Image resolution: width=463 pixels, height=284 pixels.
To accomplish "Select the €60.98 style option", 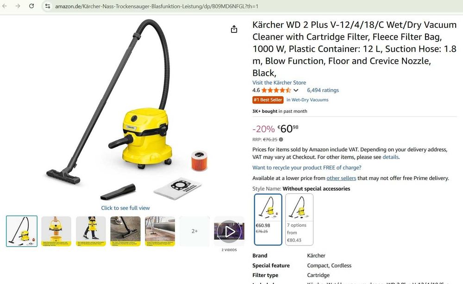I will 268,219.
